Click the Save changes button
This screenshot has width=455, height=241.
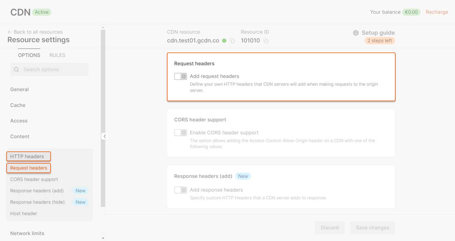372,228
